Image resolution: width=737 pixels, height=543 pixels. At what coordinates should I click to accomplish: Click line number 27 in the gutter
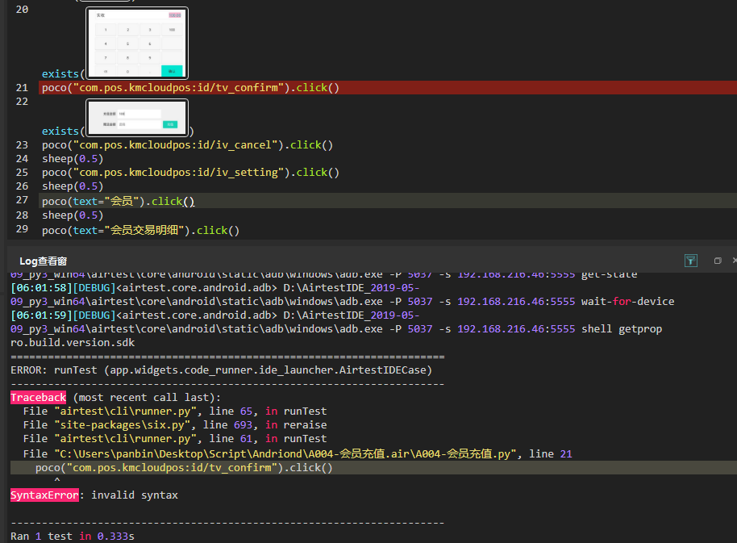pos(22,200)
